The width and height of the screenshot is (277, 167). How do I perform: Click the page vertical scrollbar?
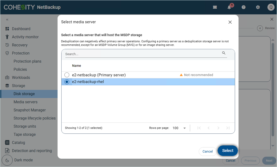(x=273, y=92)
